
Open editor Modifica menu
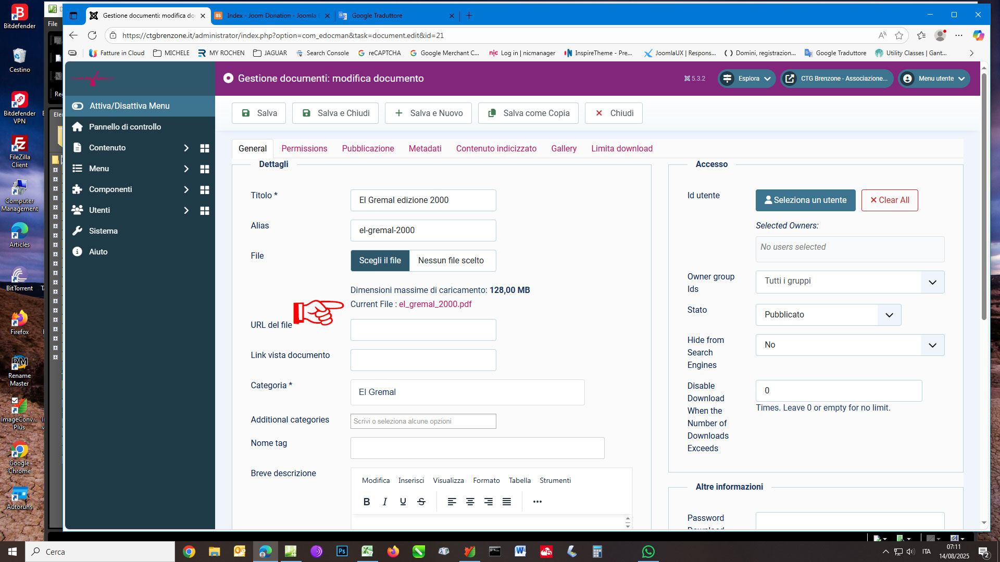(x=376, y=481)
